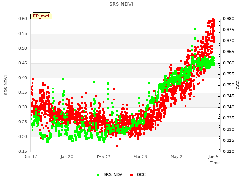The image size is (243, 182).
Task: Click the Feb 23 date tick label
Action: point(104,157)
